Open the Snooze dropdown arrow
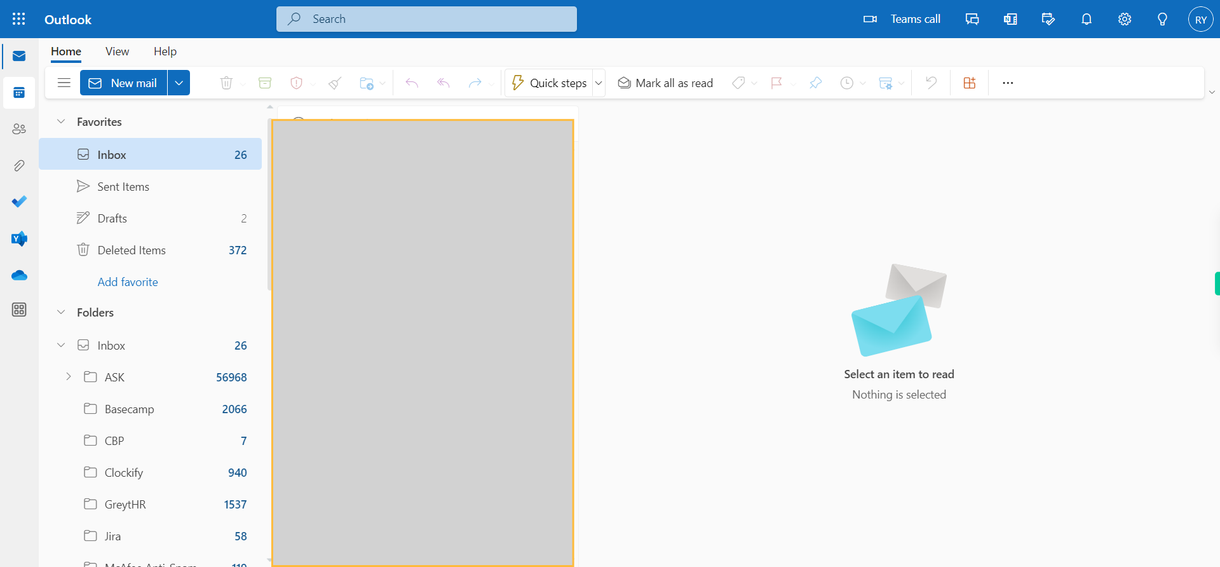Screen dimensions: 1220x567 pos(863,83)
